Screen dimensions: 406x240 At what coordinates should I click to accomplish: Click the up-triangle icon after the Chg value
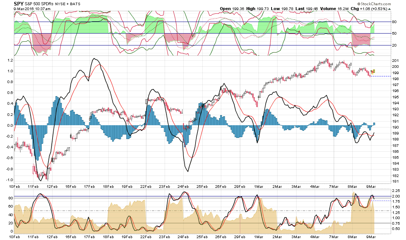[390, 9]
